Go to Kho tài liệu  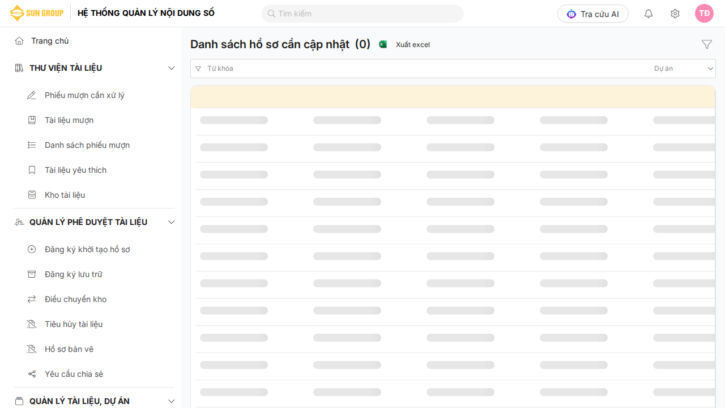click(x=65, y=195)
